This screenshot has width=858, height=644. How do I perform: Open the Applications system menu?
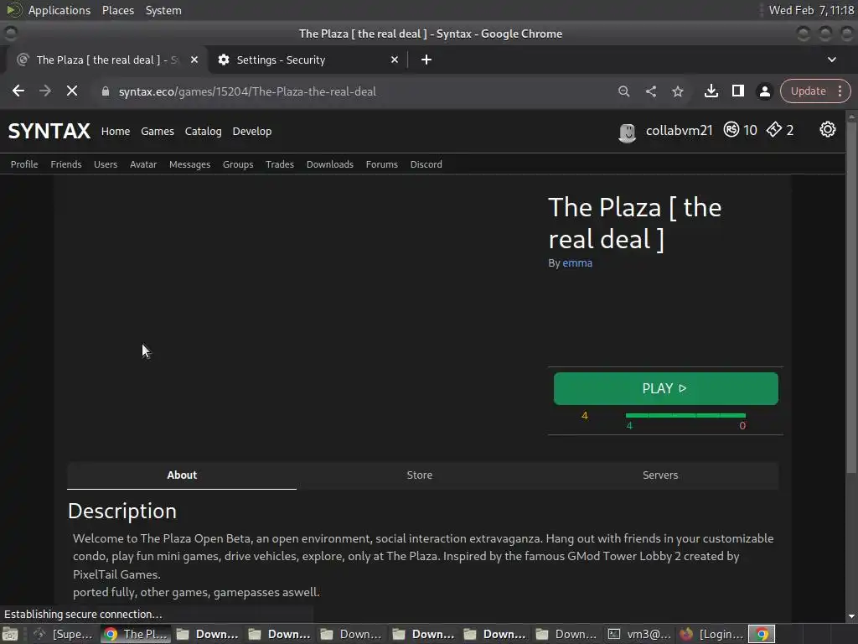(x=59, y=10)
